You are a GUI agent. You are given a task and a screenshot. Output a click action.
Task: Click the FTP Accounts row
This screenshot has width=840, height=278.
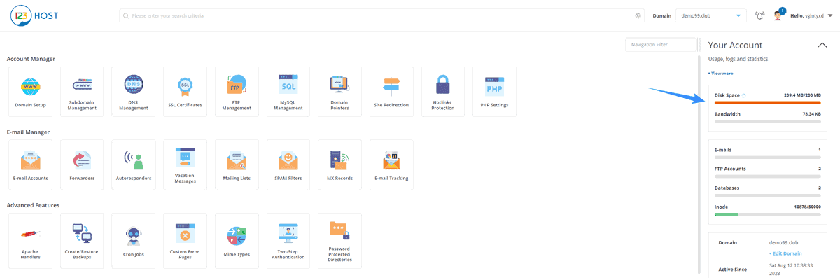click(x=768, y=172)
